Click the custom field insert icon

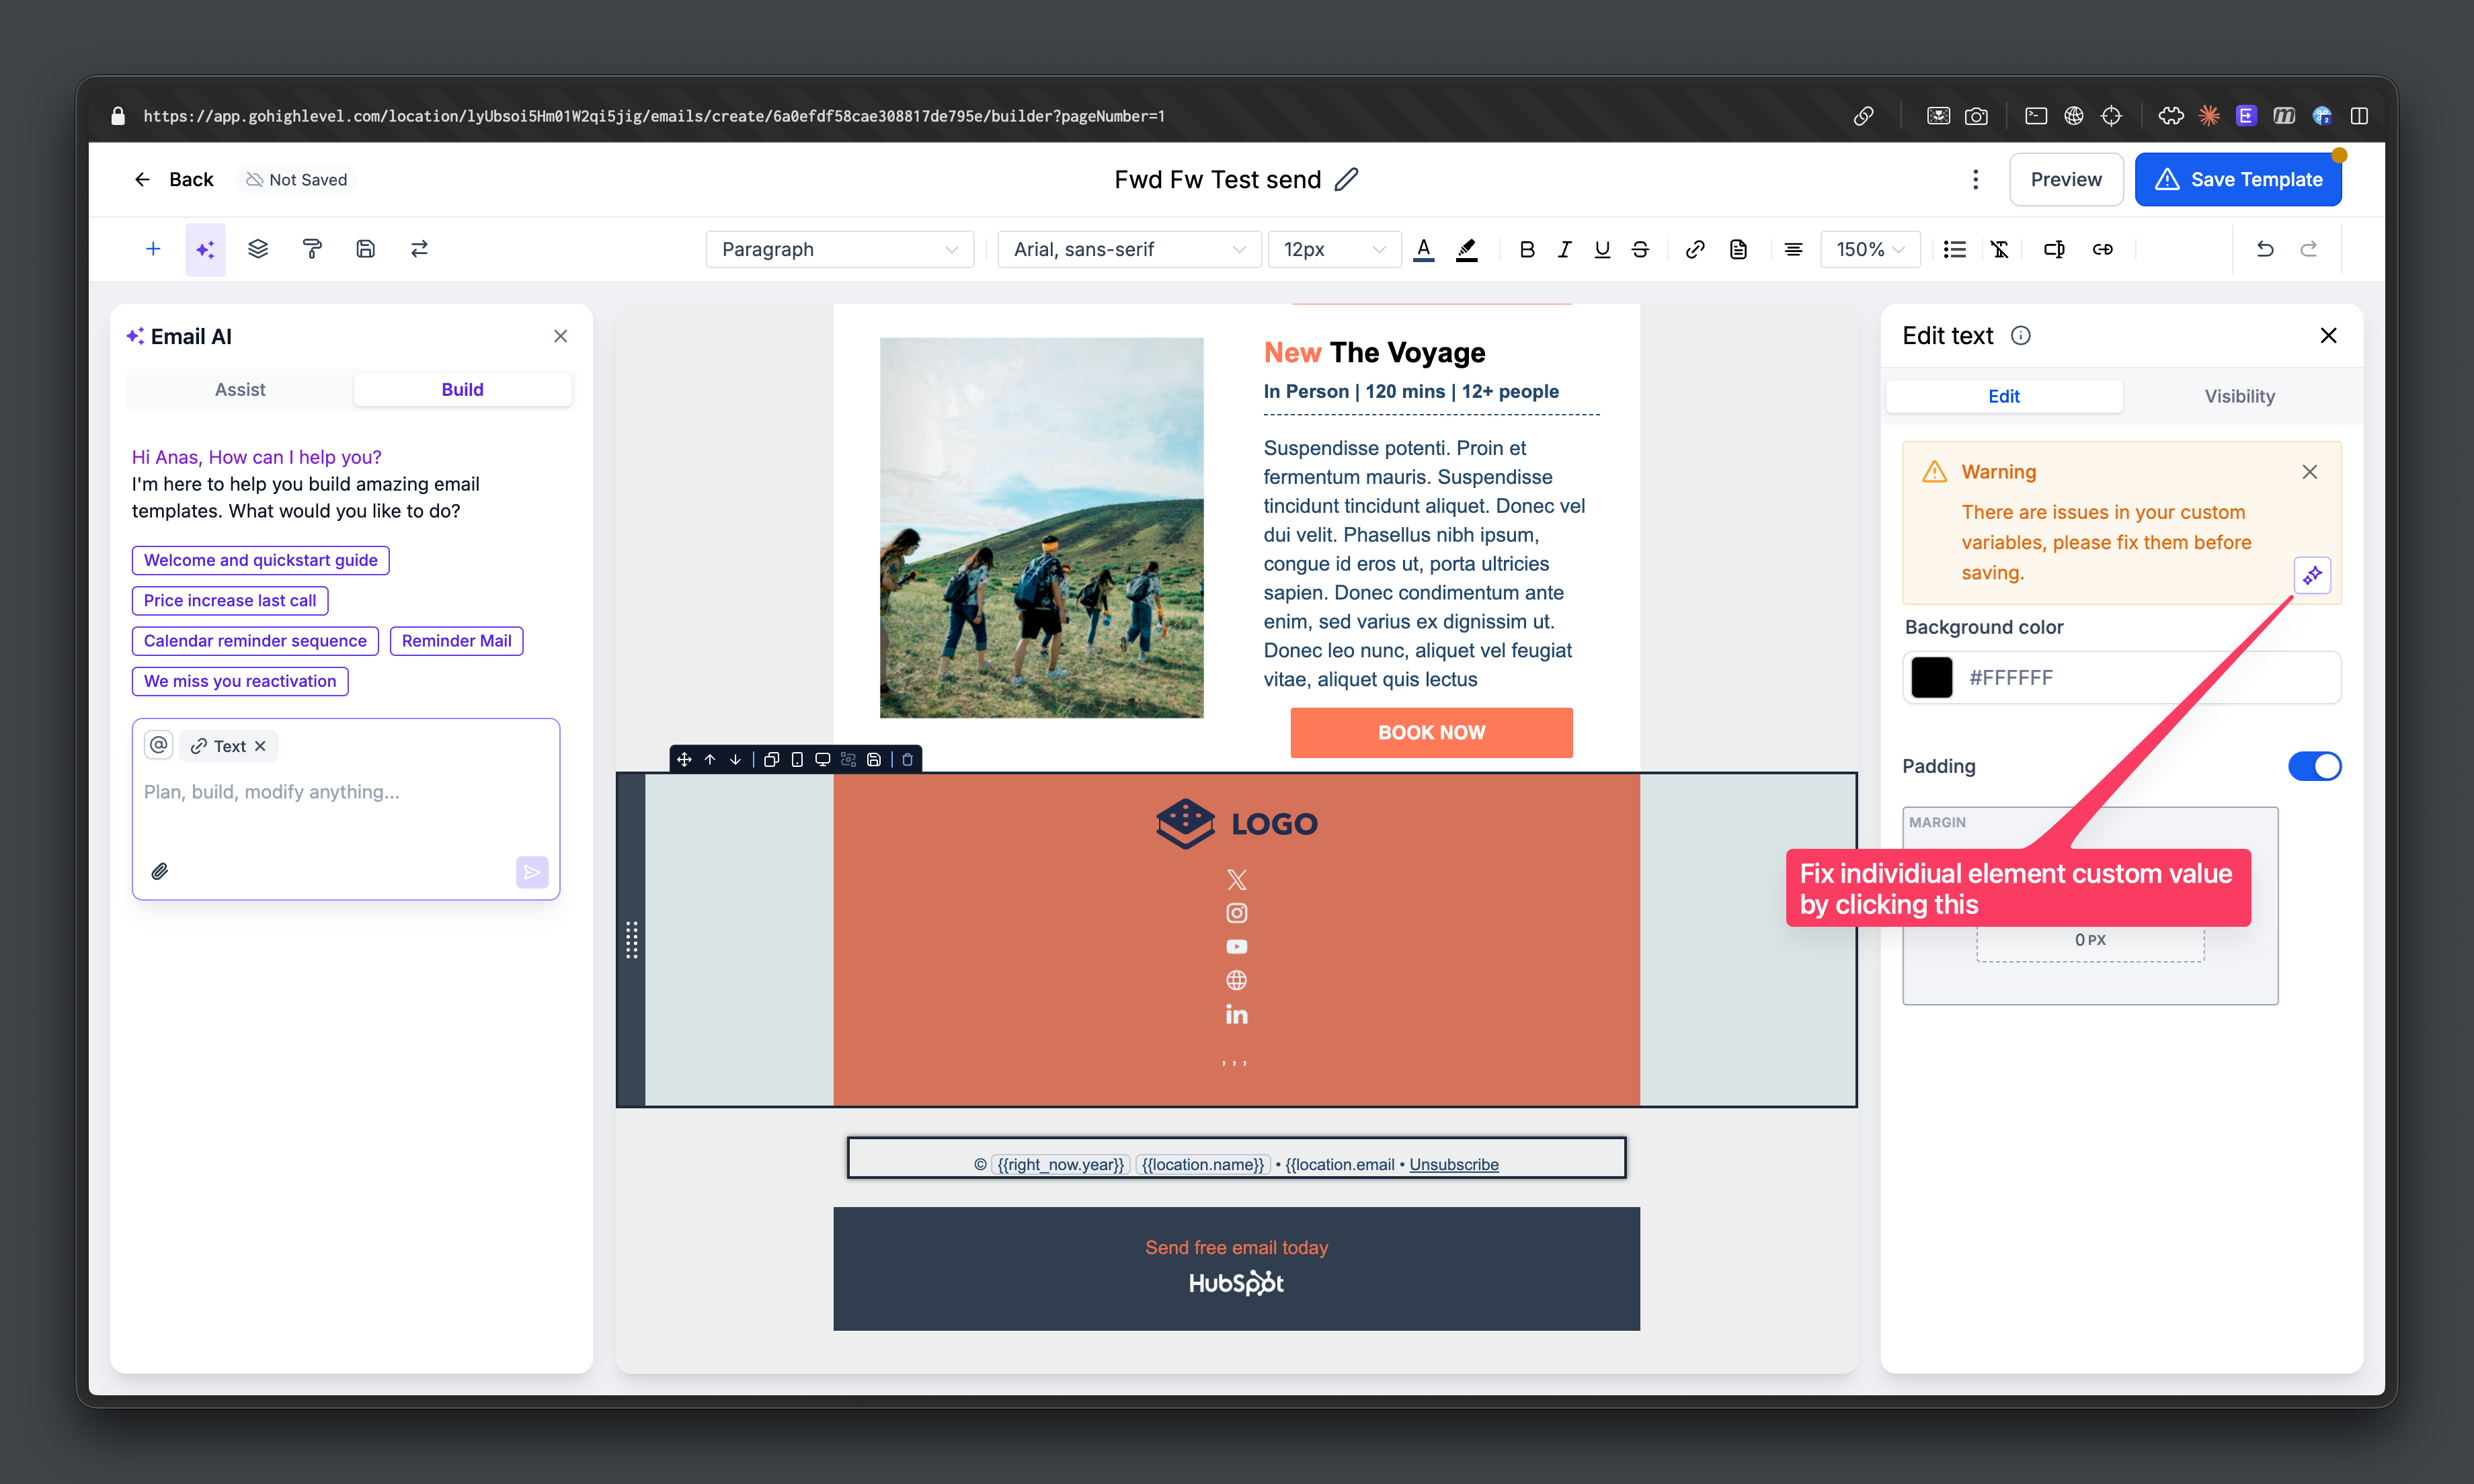pos(2053,249)
